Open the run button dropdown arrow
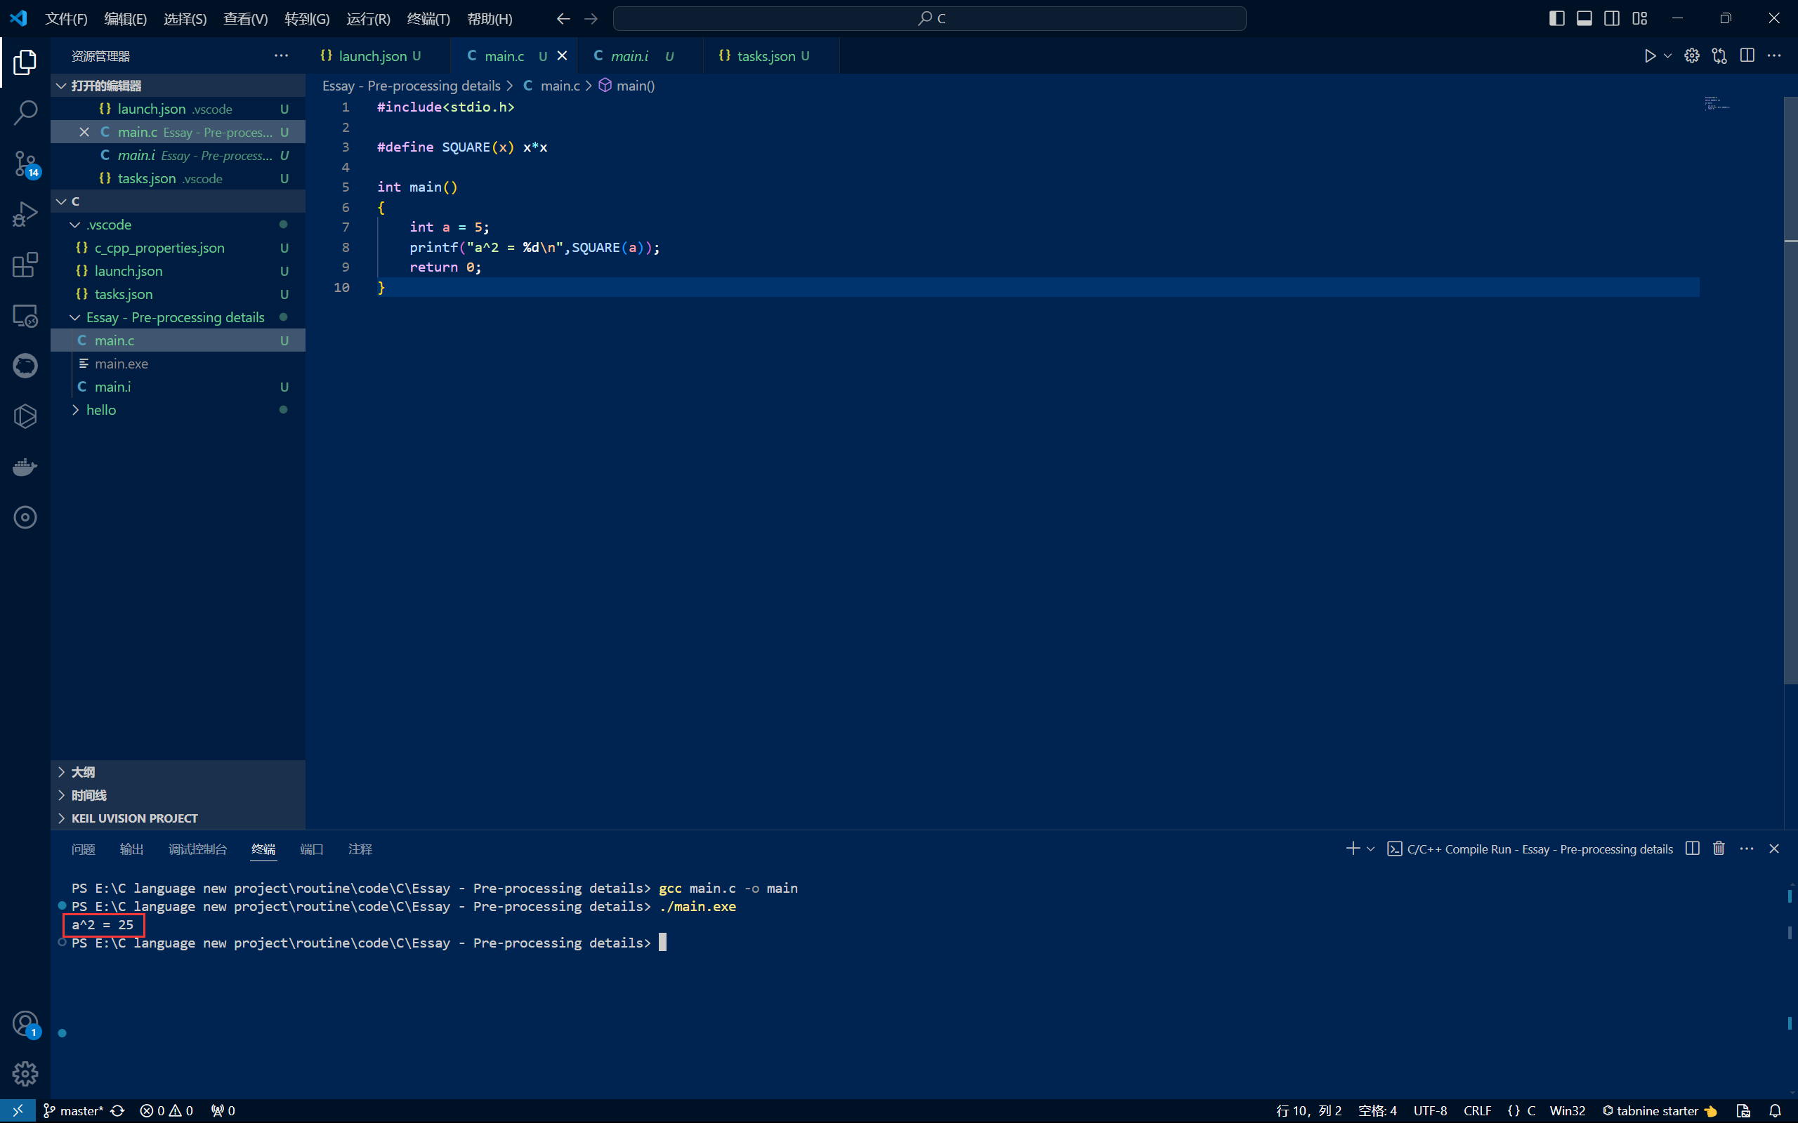 pyautogui.click(x=1667, y=55)
